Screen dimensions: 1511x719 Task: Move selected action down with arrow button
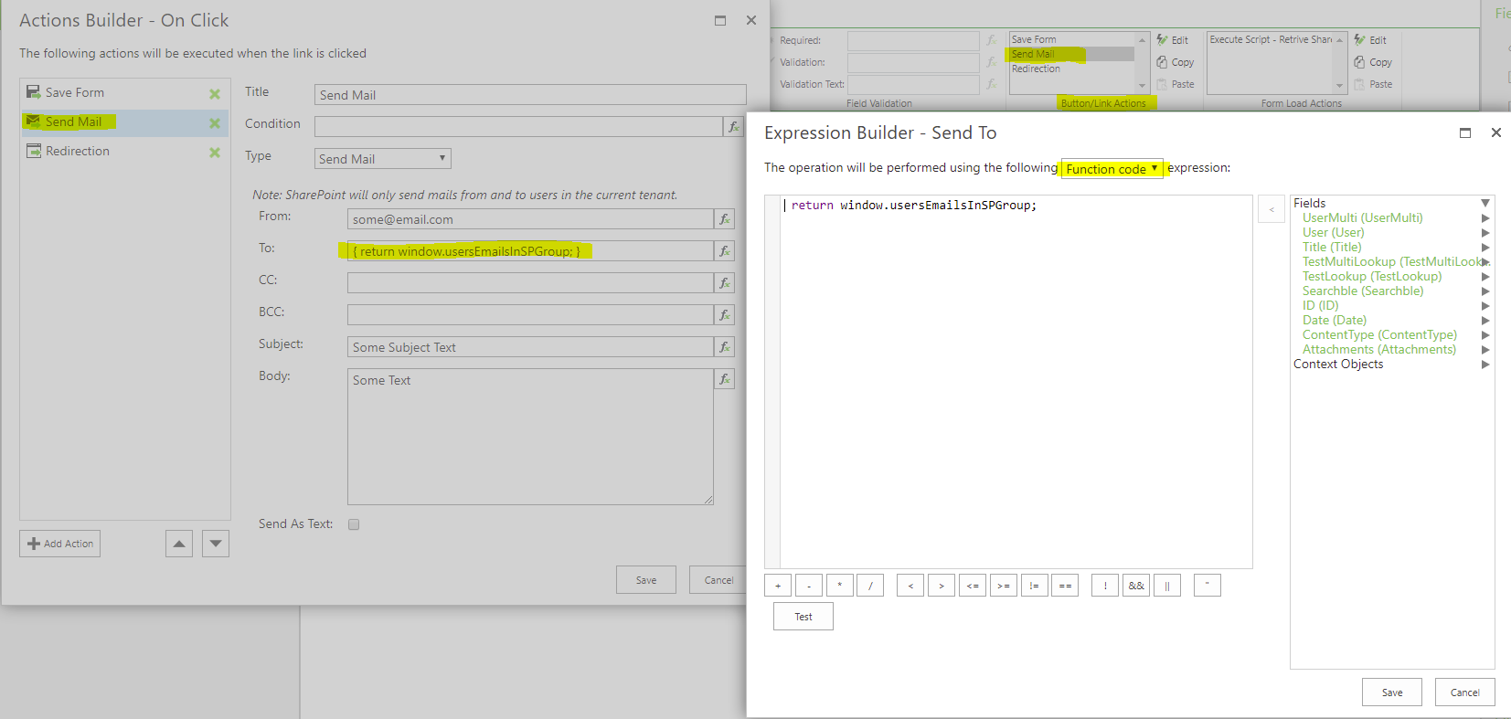pos(216,544)
